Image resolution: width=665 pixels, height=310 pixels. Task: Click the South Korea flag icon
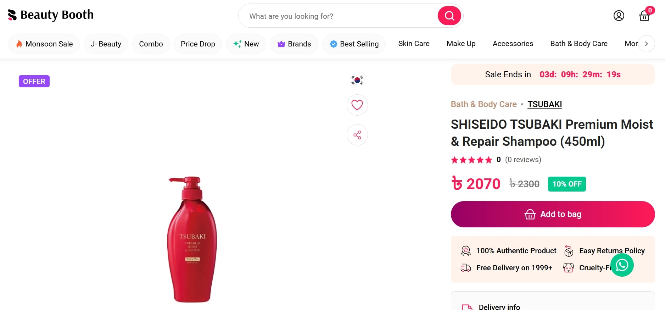(x=357, y=80)
